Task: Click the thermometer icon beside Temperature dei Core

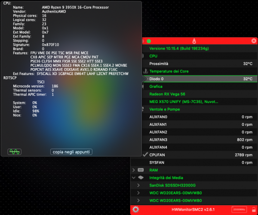Action: pos(145,71)
